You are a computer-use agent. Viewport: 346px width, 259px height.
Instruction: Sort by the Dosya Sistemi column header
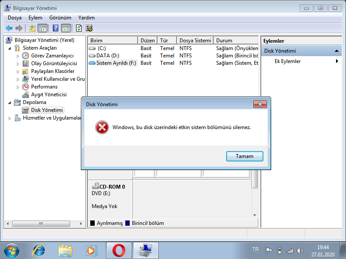195,41
